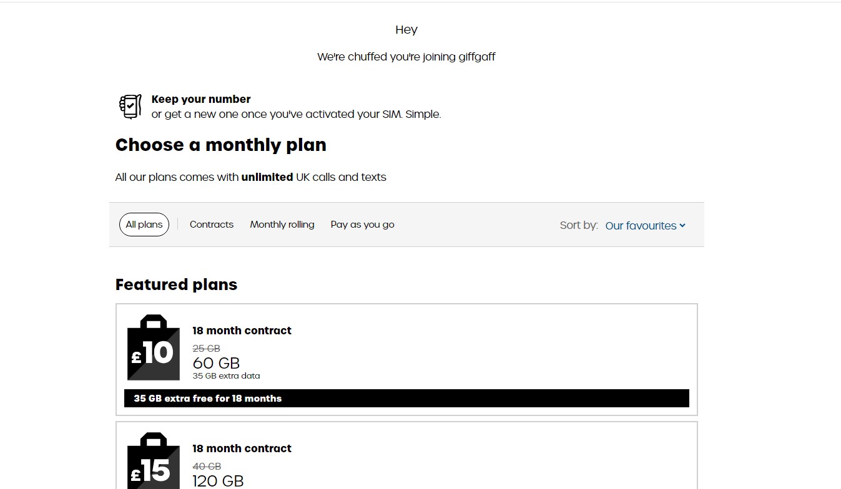Open the £15 plan's 18 month contract title
The height and width of the screenshot is (489, 841).
tap(242, 448)
